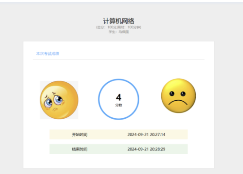Click the 开始时间 label
Viewport: 243px width, 174px height.
80,134
